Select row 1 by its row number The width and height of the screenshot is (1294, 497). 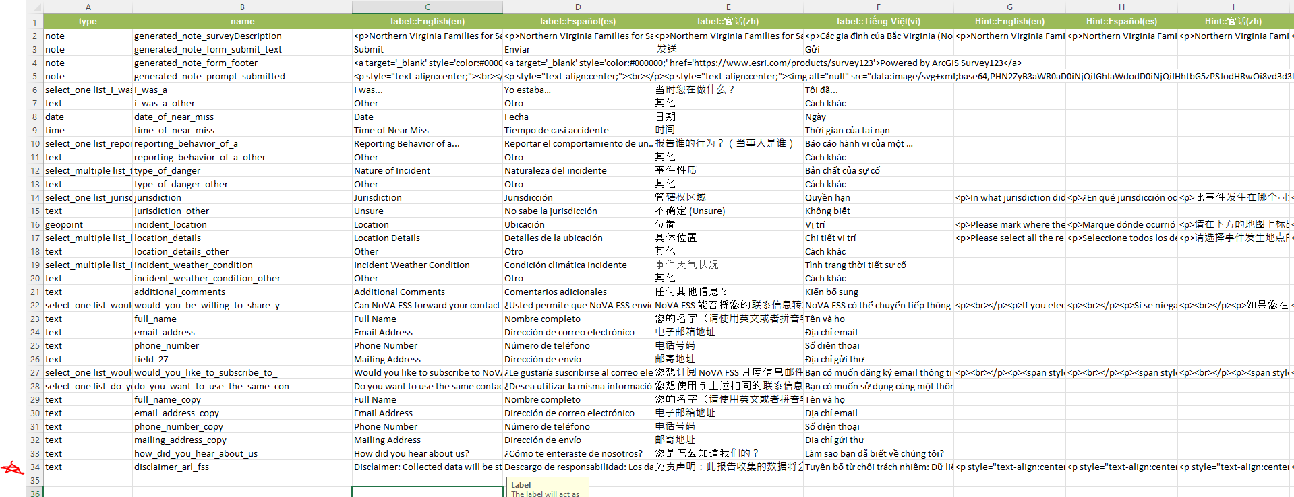pyautogui.click(x=34, y=22)
